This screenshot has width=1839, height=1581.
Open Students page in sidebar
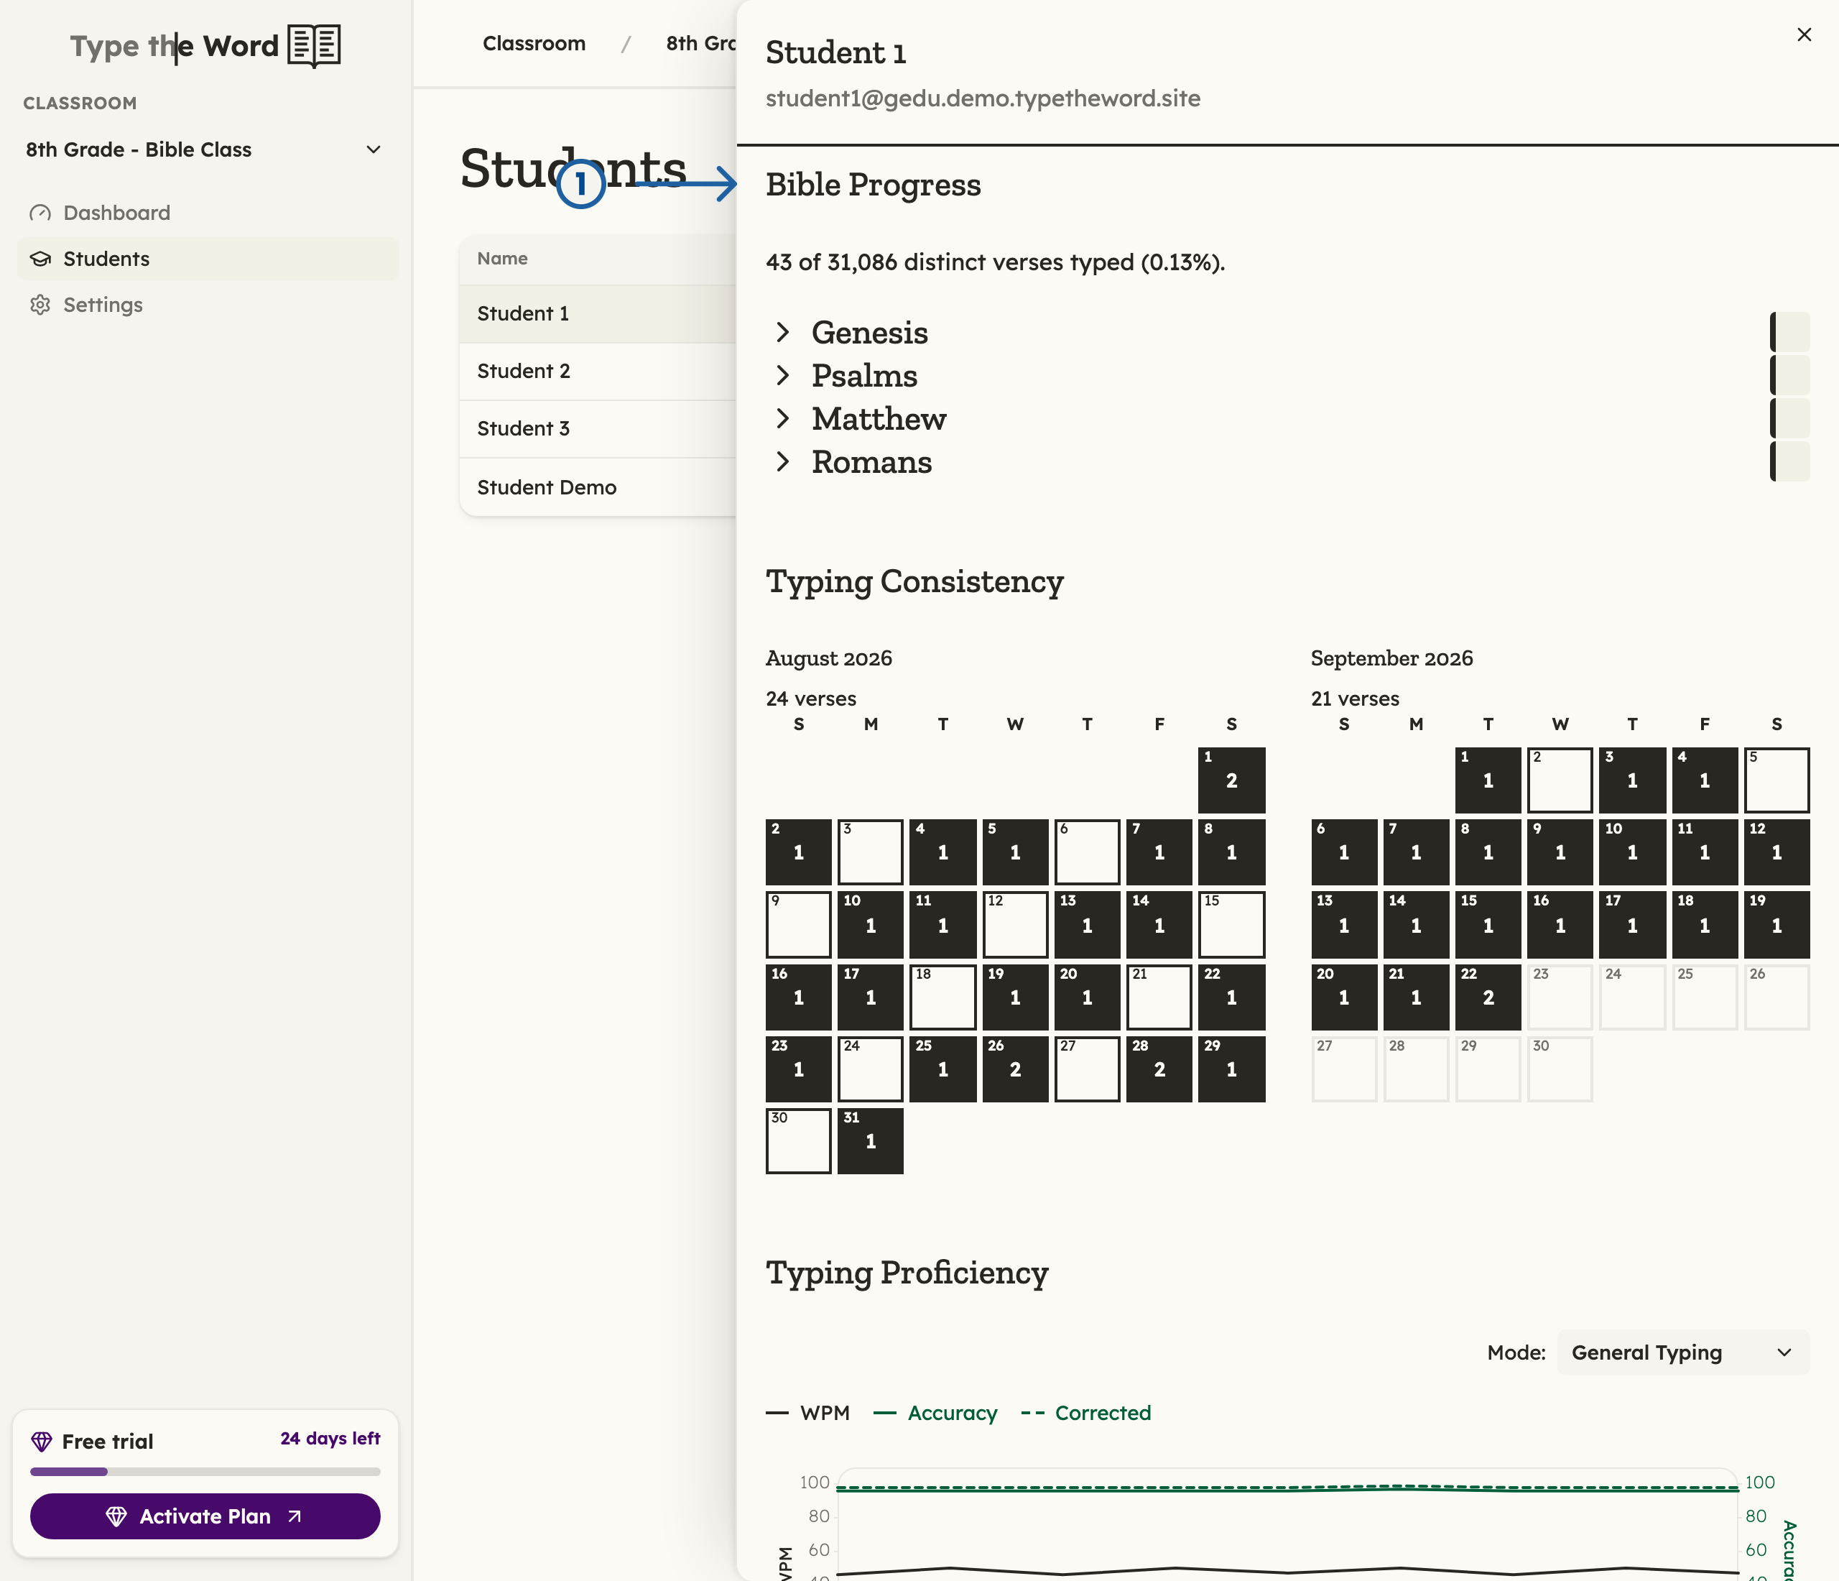pos(208,259)
